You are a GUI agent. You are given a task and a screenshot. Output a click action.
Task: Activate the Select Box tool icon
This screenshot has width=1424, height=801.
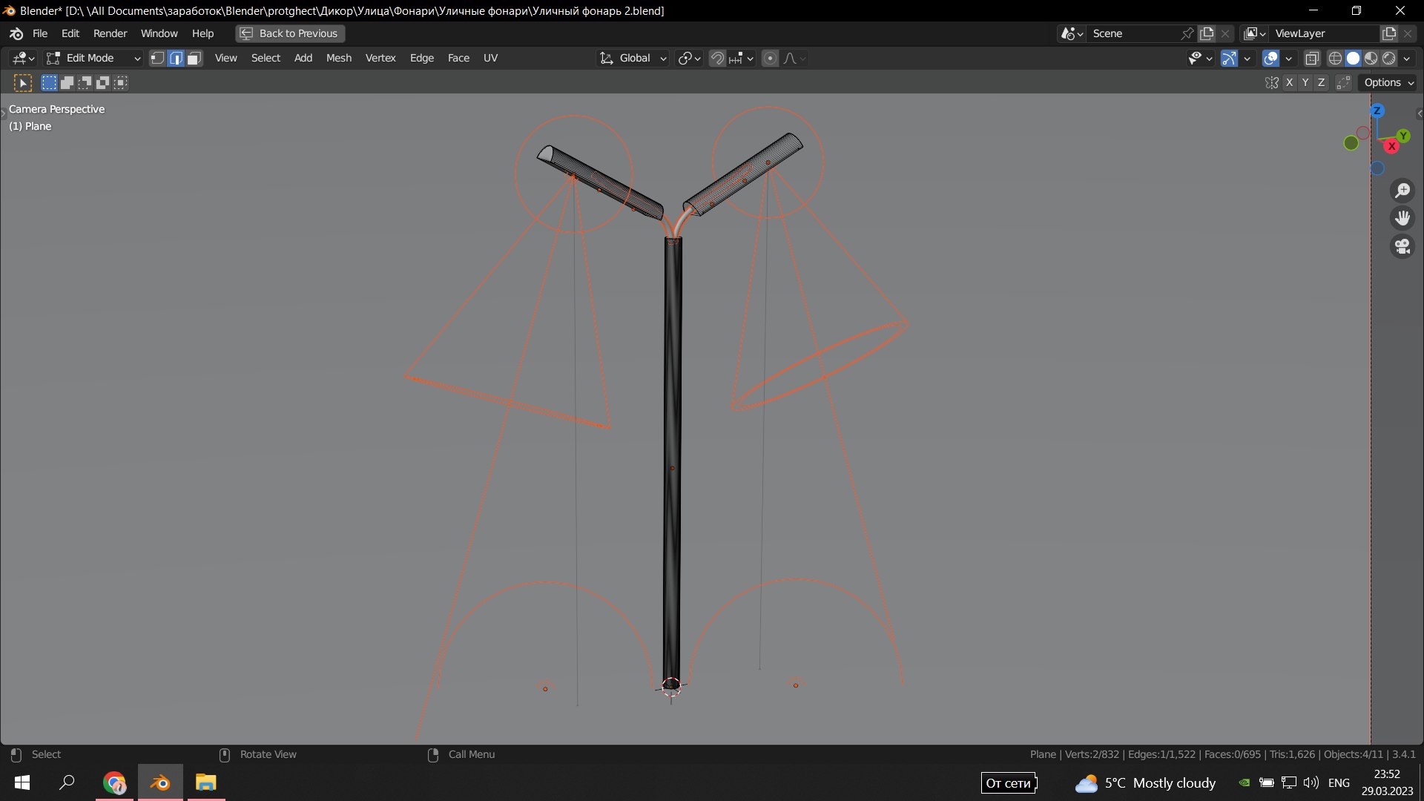(23, 83)
